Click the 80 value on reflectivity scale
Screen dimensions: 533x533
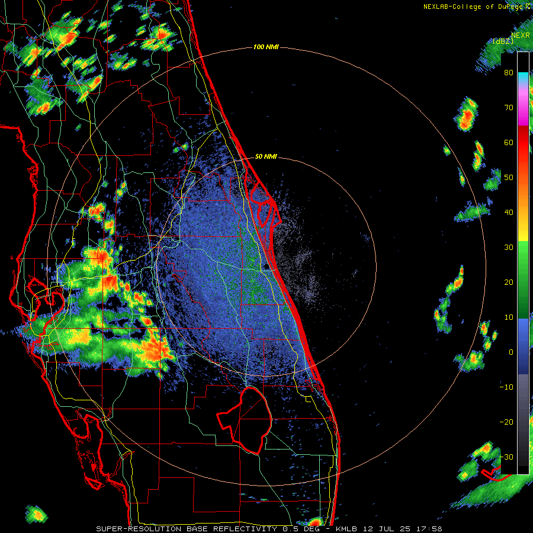(509, 73)
